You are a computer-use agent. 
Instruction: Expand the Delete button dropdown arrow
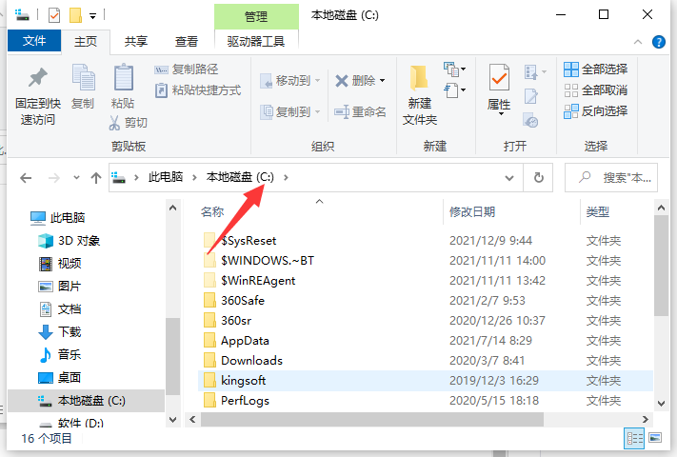coord(383,82)
